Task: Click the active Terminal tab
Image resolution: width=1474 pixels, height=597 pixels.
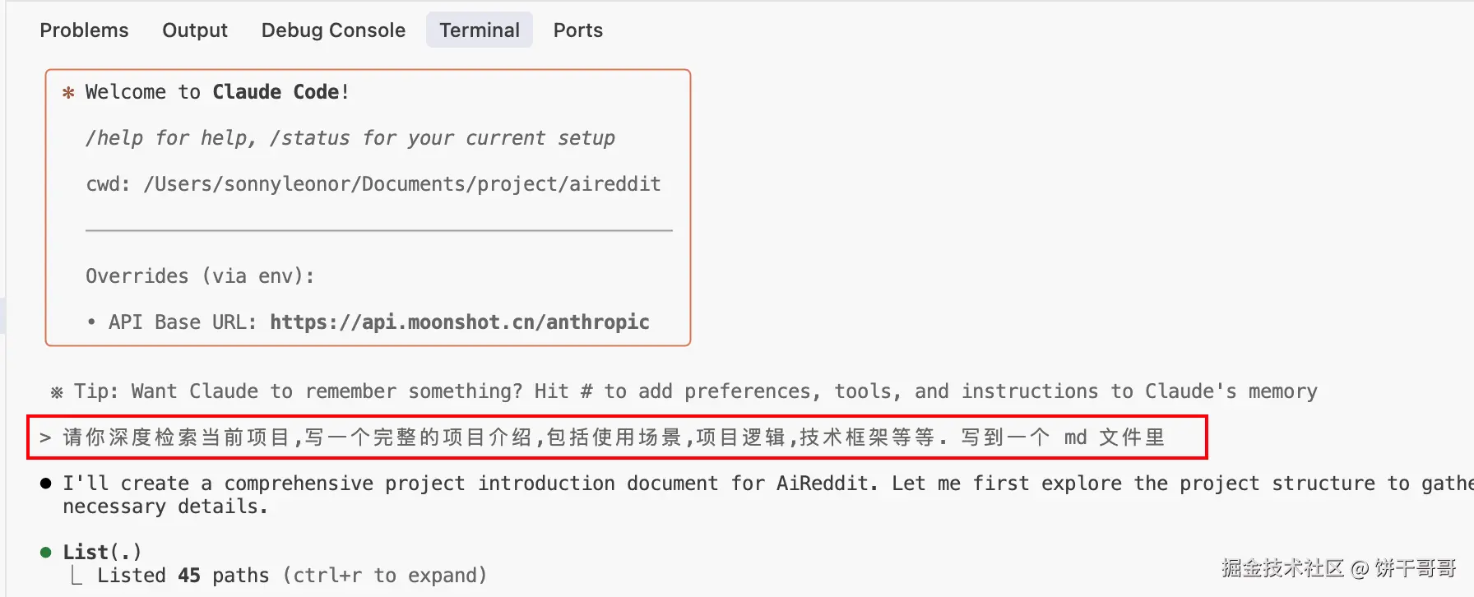Action: (x=480, y=30)
